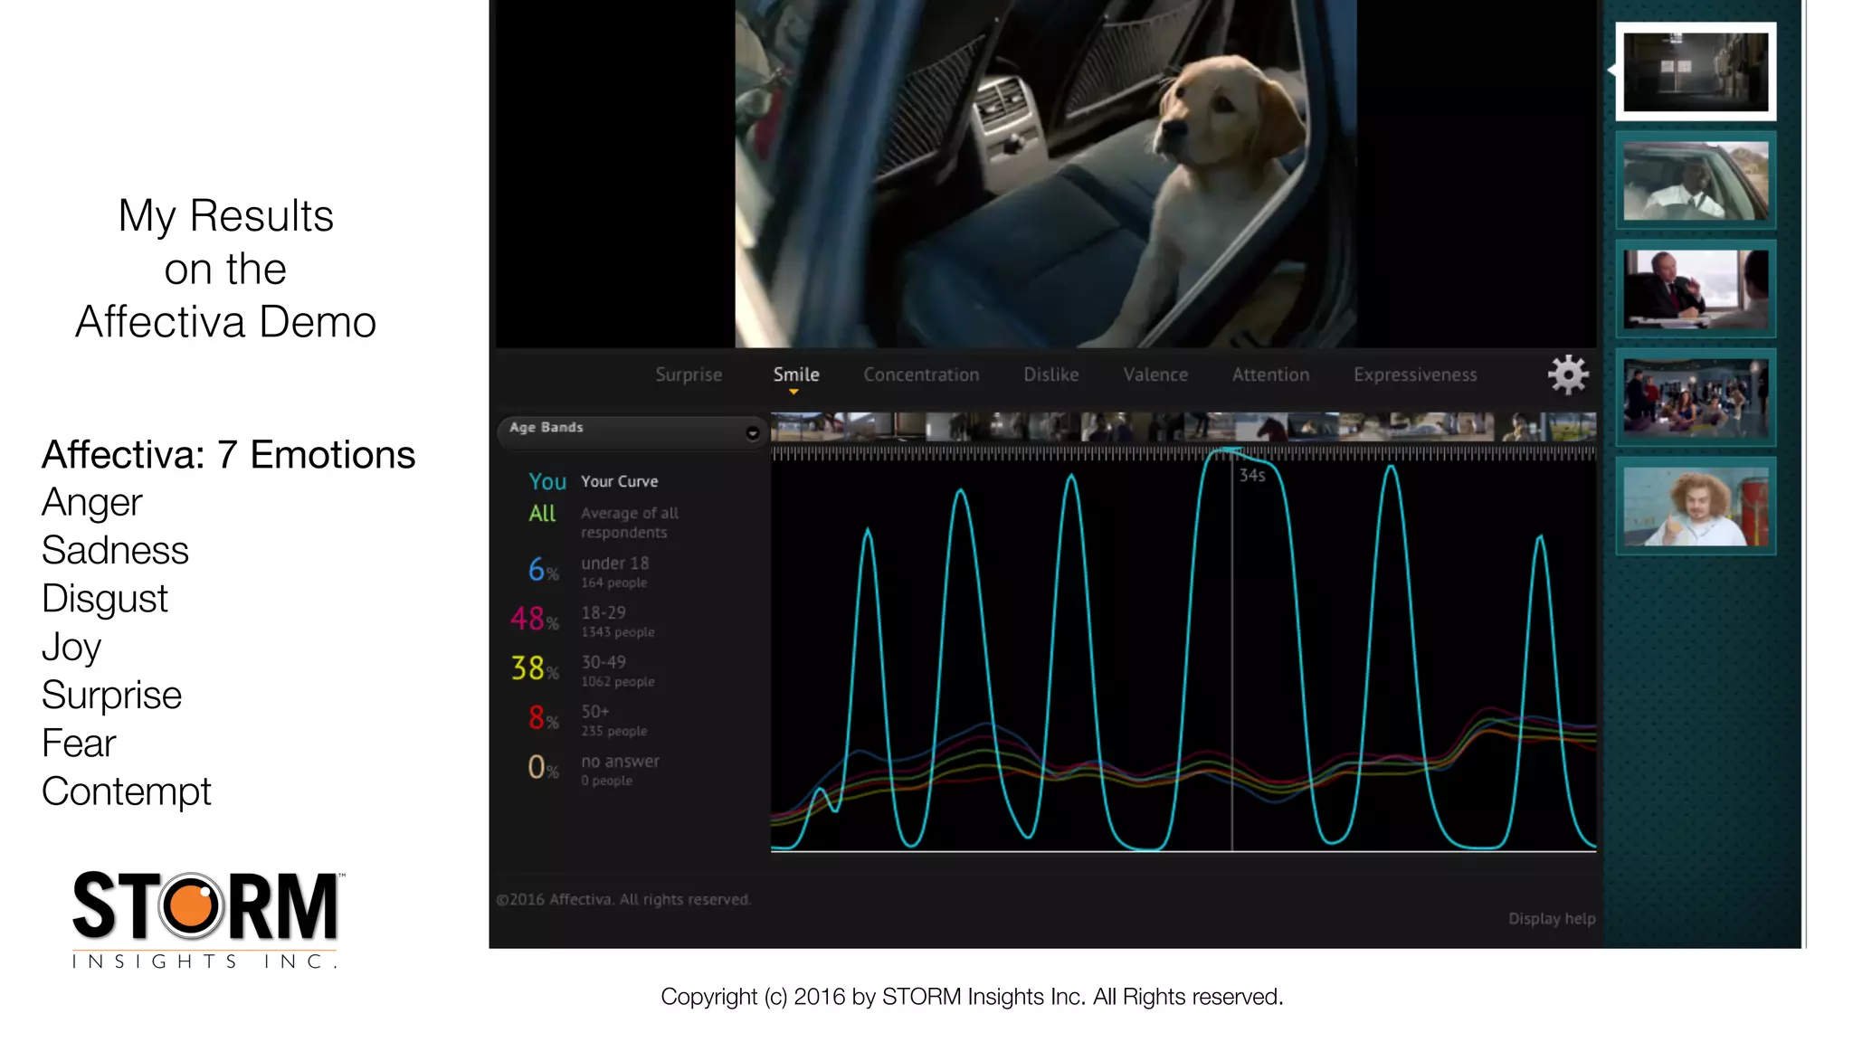Expand the Age Bands dropdown
This screenshot has height=1042, width=1853.
(752, 433)
